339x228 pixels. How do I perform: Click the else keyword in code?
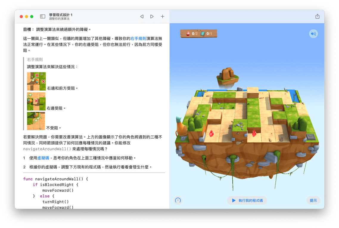[x=45, y=196]
